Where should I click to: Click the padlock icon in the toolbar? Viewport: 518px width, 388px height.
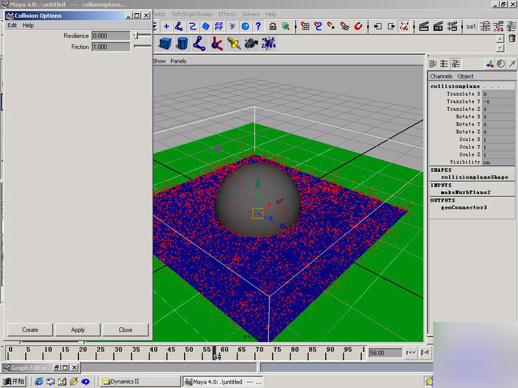point(273,27)
